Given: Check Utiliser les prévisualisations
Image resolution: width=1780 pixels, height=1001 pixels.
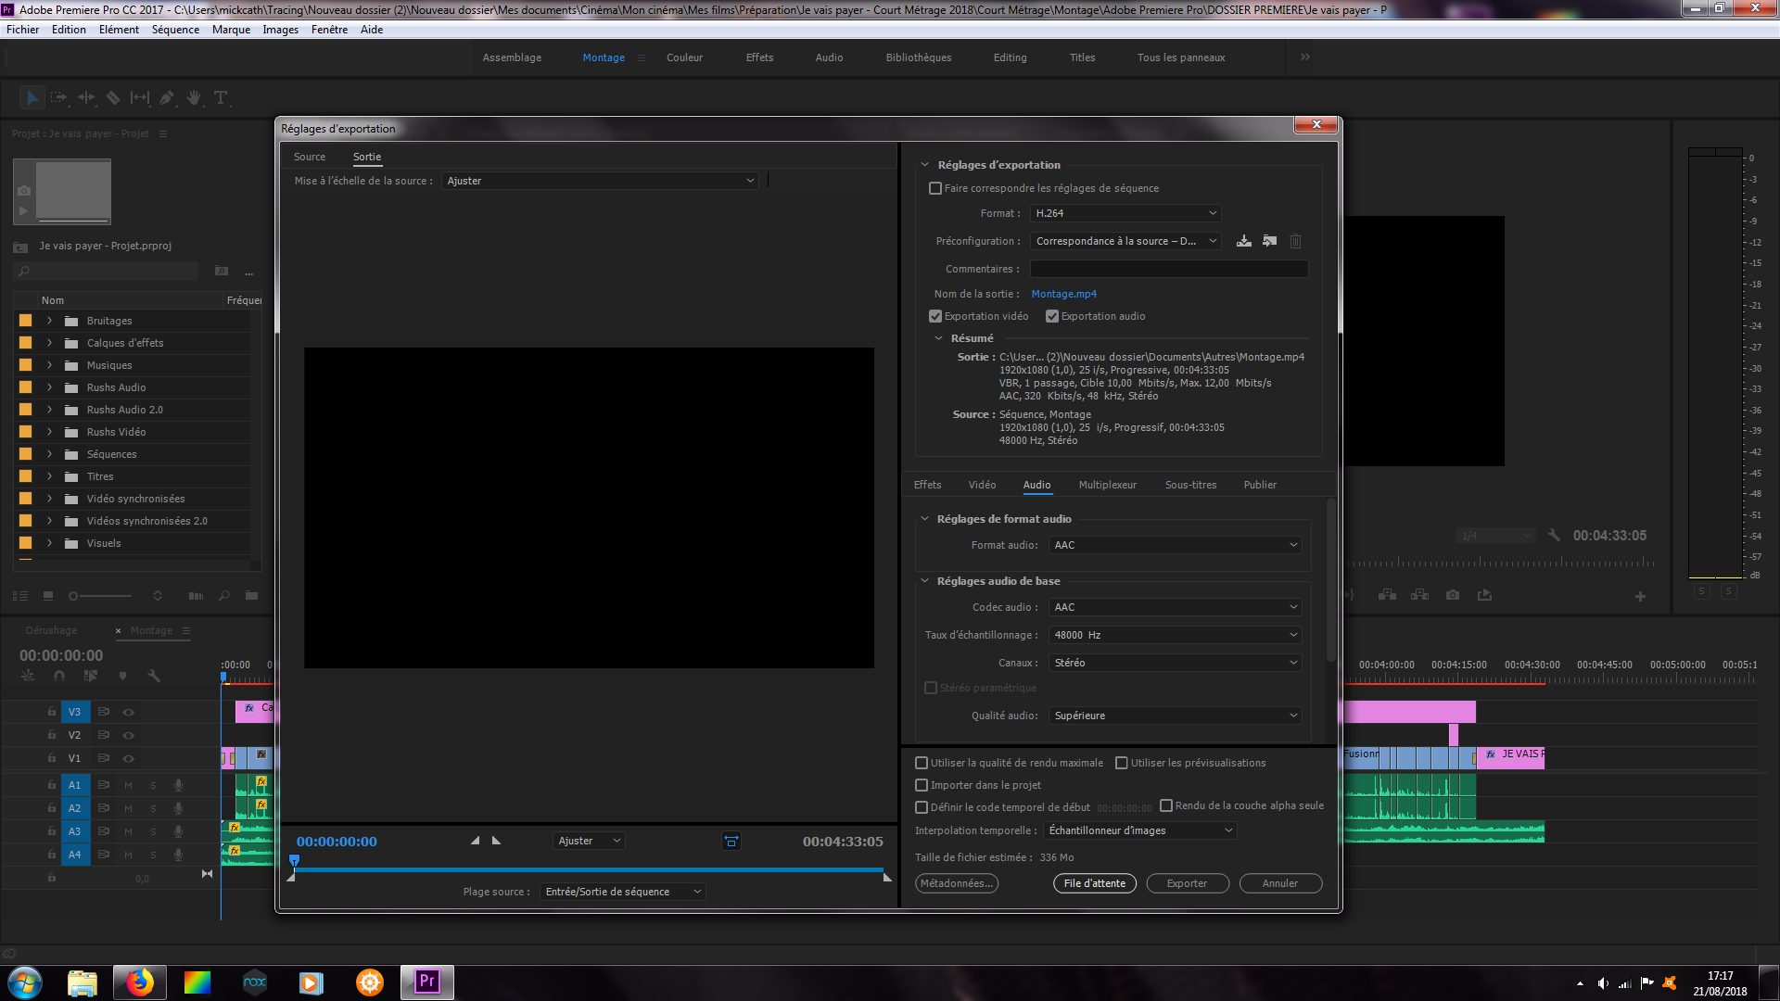Looking at the screenshot, I should point(1122,763).
